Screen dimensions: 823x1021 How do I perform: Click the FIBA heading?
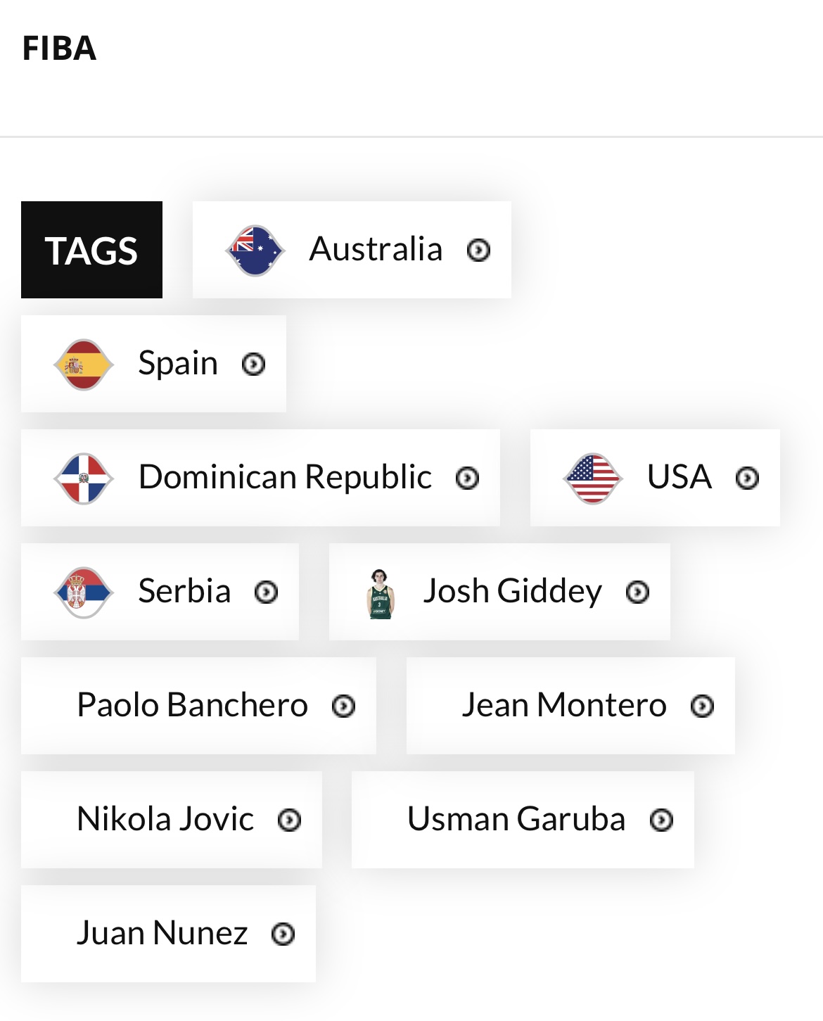coord(59,49)
